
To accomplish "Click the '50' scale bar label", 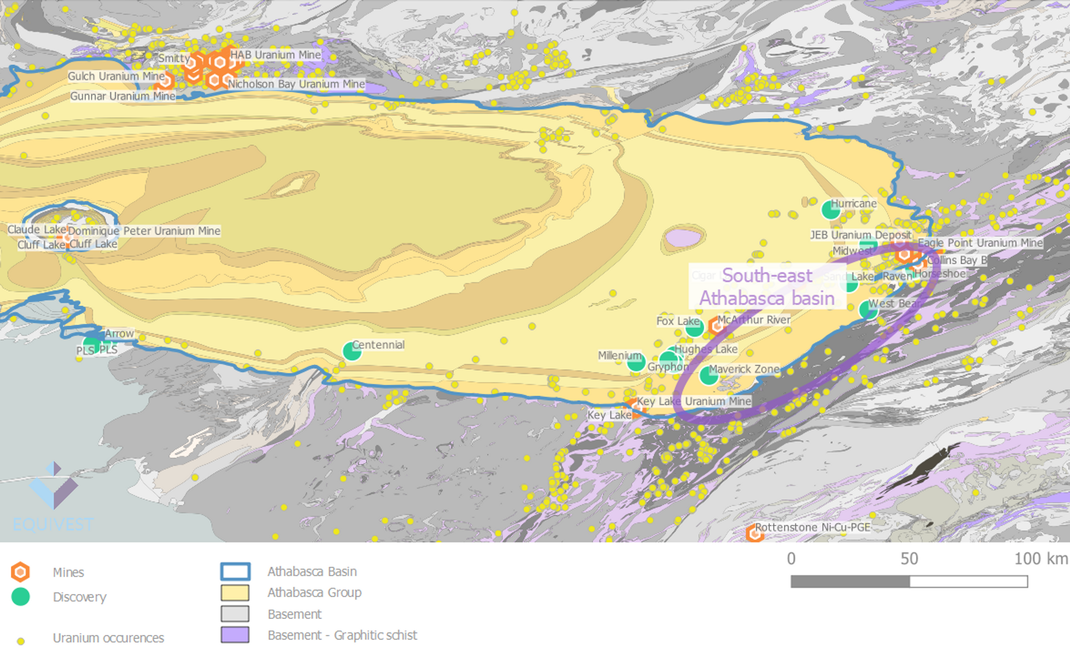I will 909,559.
